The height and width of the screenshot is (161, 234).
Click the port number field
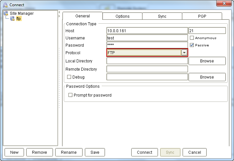coord(207,31)
